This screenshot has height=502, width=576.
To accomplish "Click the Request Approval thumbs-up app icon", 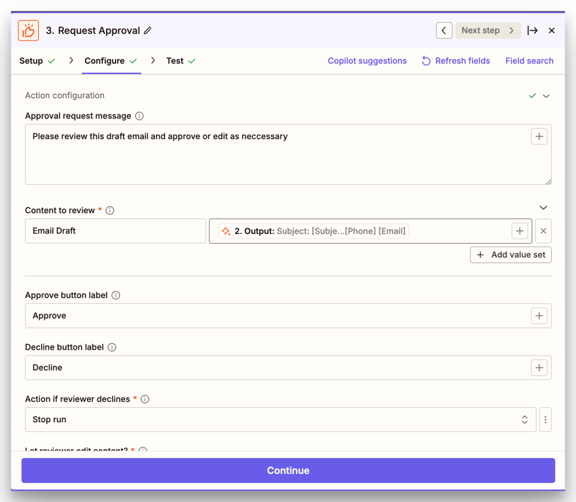I will (28, 31).
